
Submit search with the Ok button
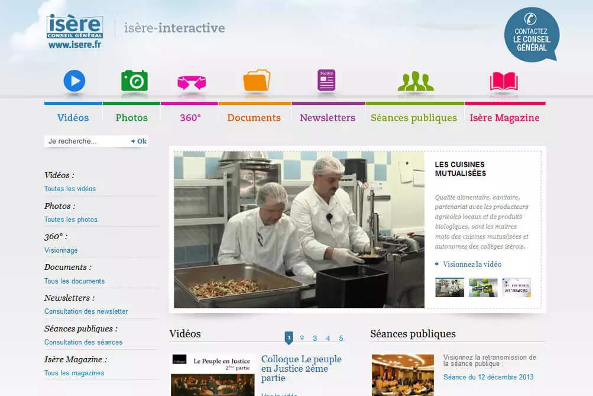pyautogui.click(x=139, y=141)
